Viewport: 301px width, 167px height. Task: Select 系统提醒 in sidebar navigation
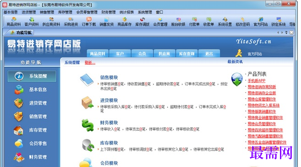click(32, 76)
